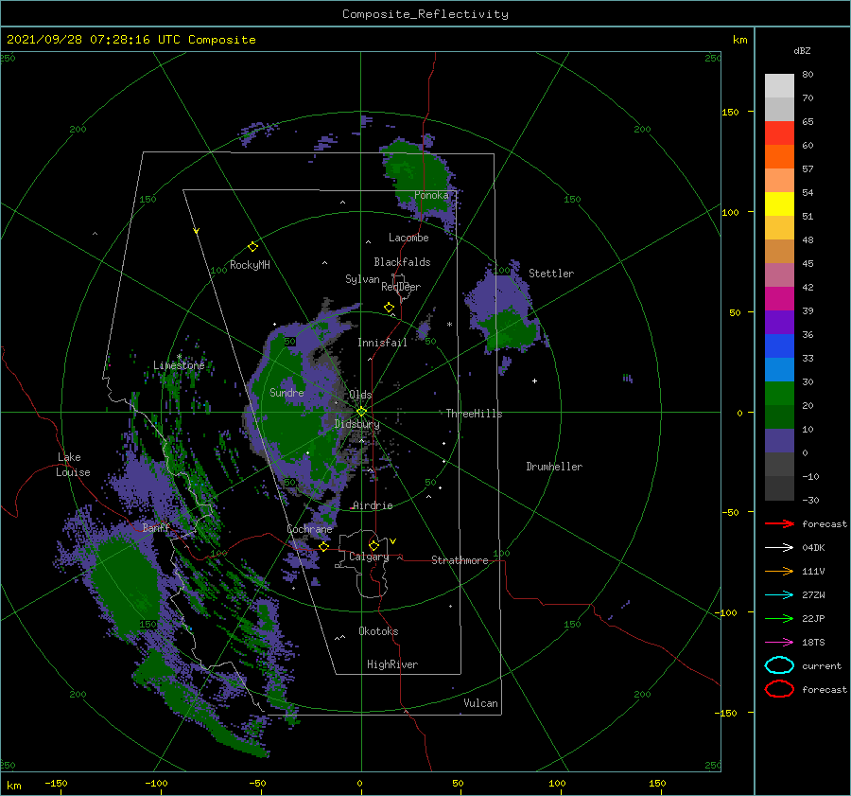
Task: Click the Sylvan label
Action: (362, 279)
